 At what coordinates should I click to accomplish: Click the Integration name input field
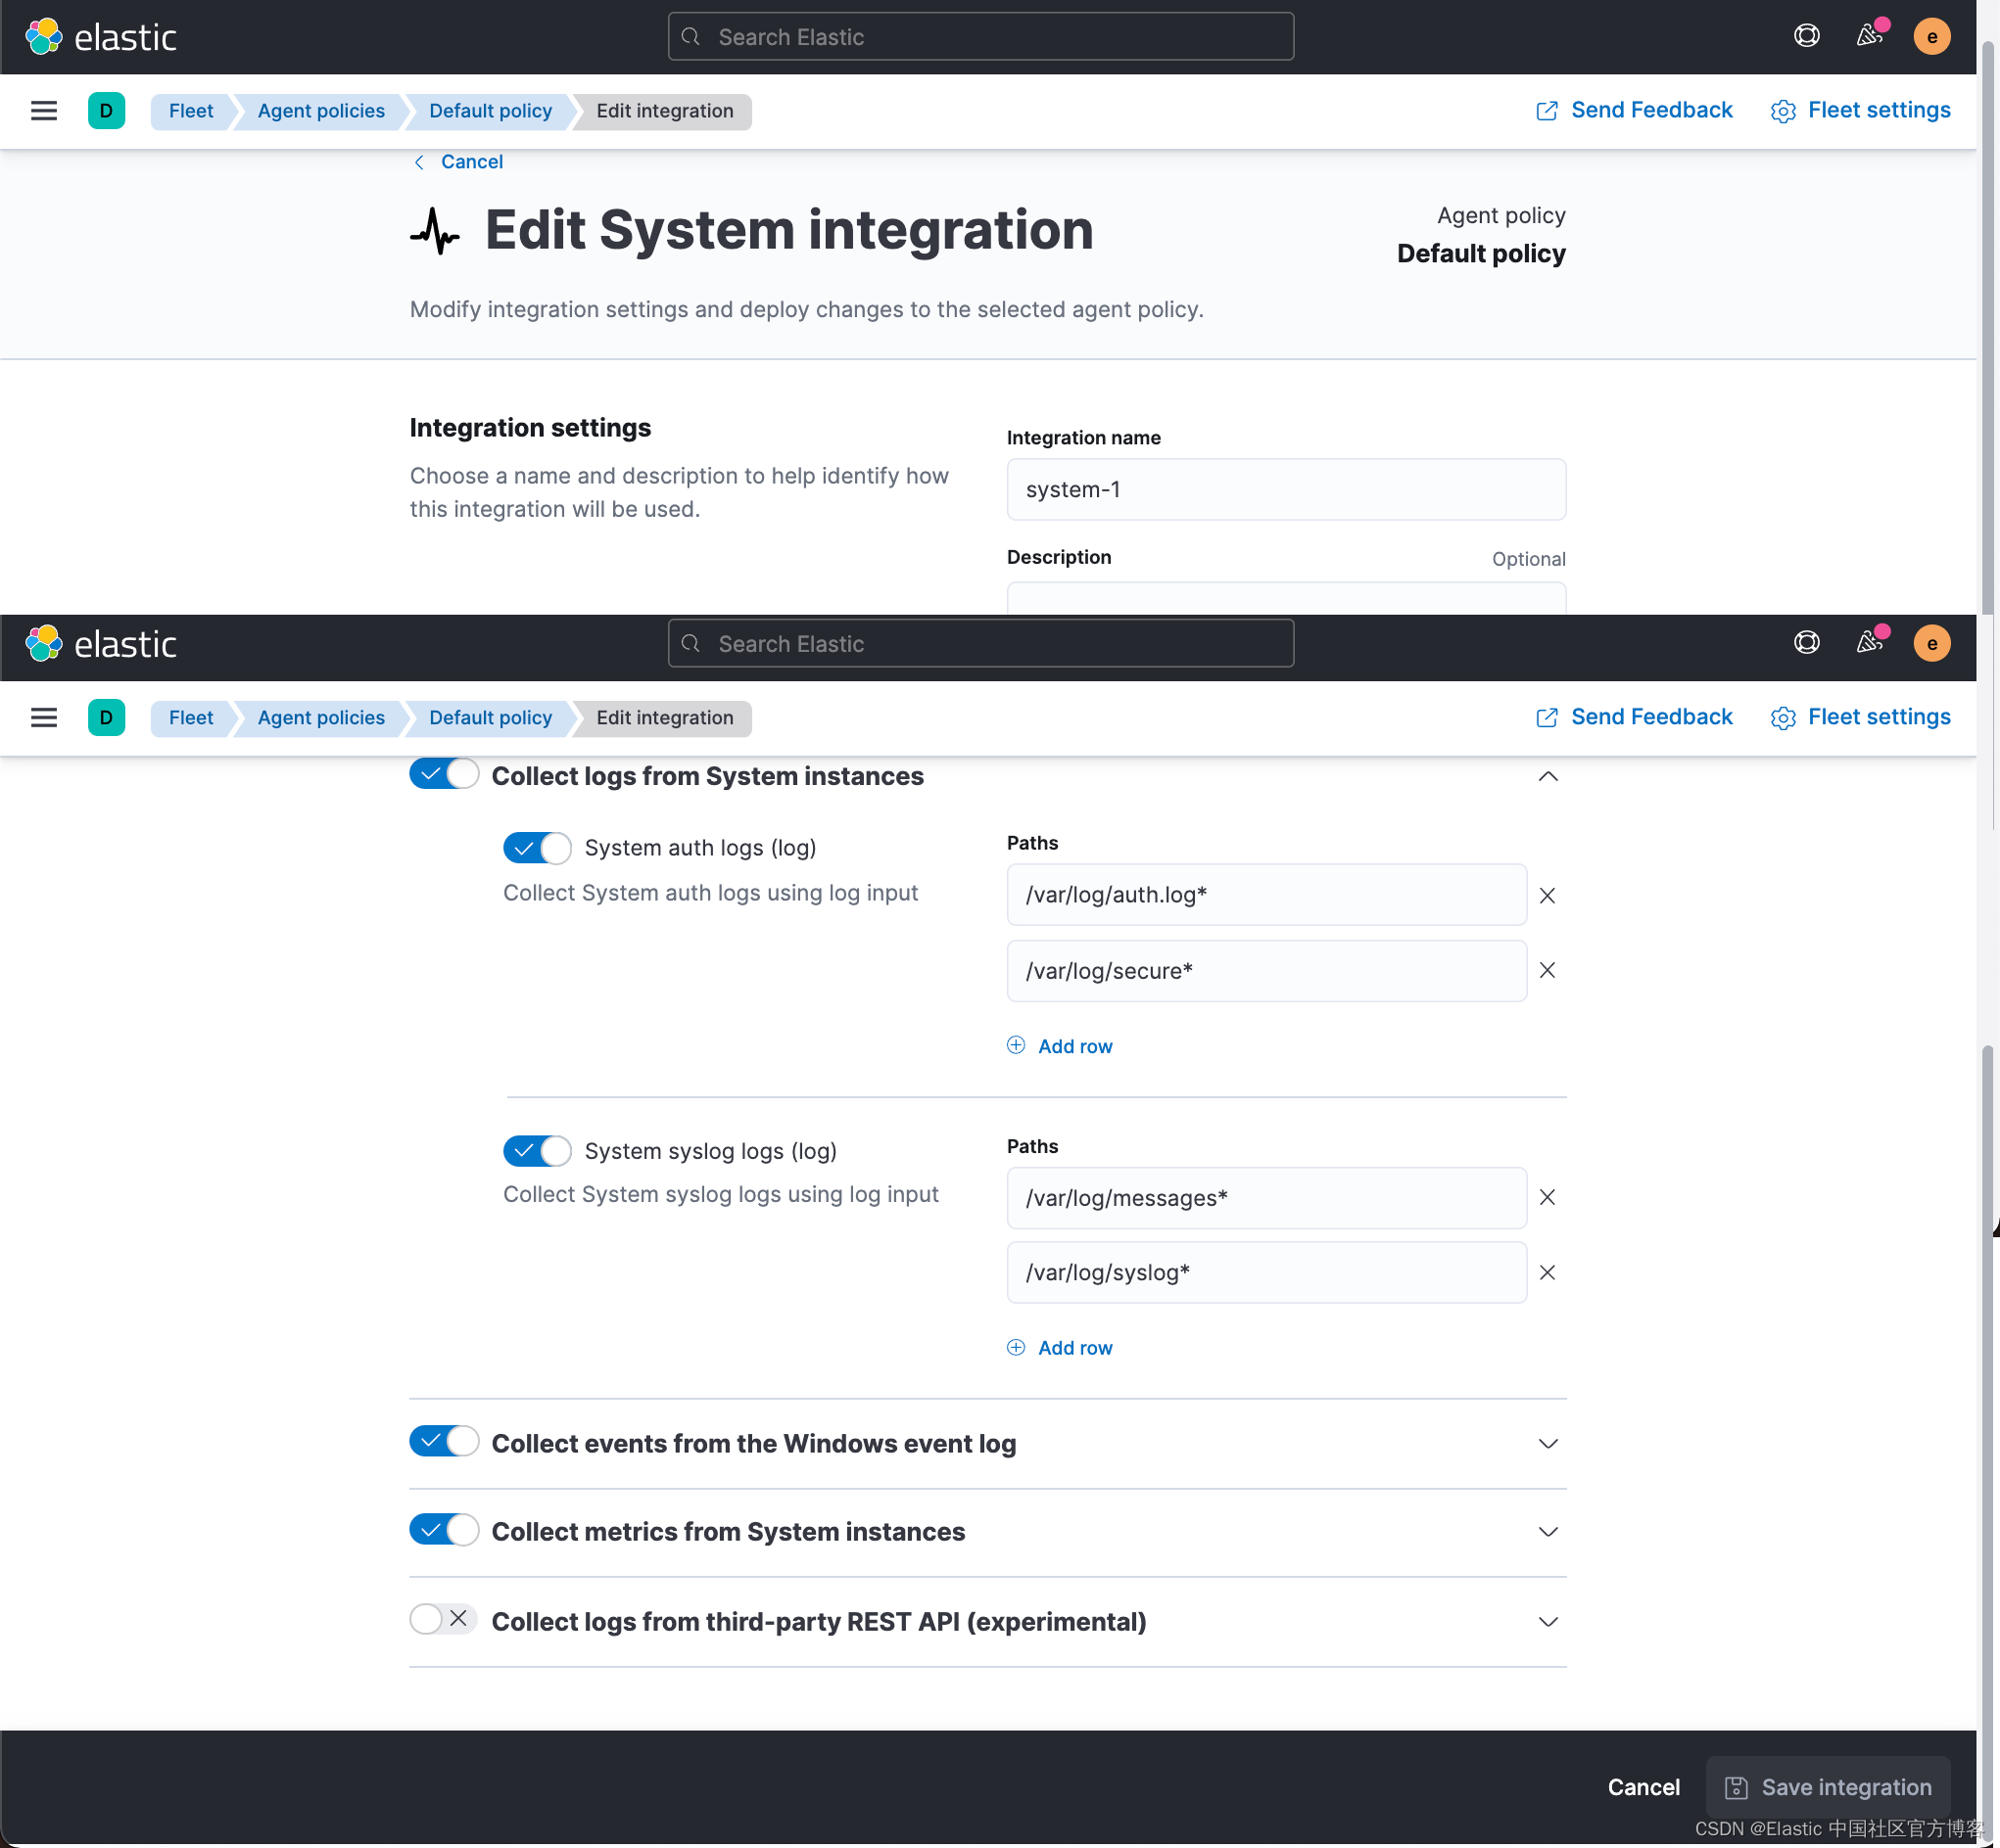coord(1286,489)
